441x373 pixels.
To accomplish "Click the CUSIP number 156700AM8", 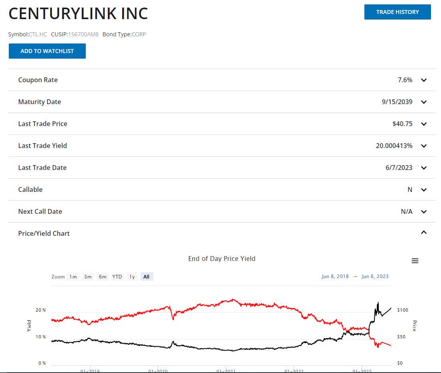I will [x=83, y=34].
